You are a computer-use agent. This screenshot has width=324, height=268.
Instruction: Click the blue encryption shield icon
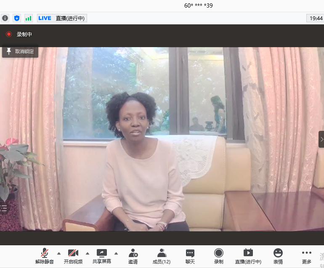coord(17,18)
